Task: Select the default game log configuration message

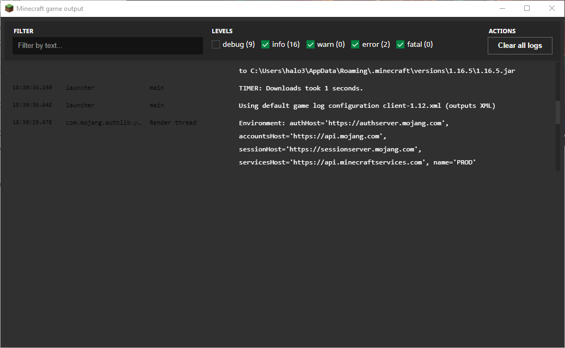Action: pos(367,106)
